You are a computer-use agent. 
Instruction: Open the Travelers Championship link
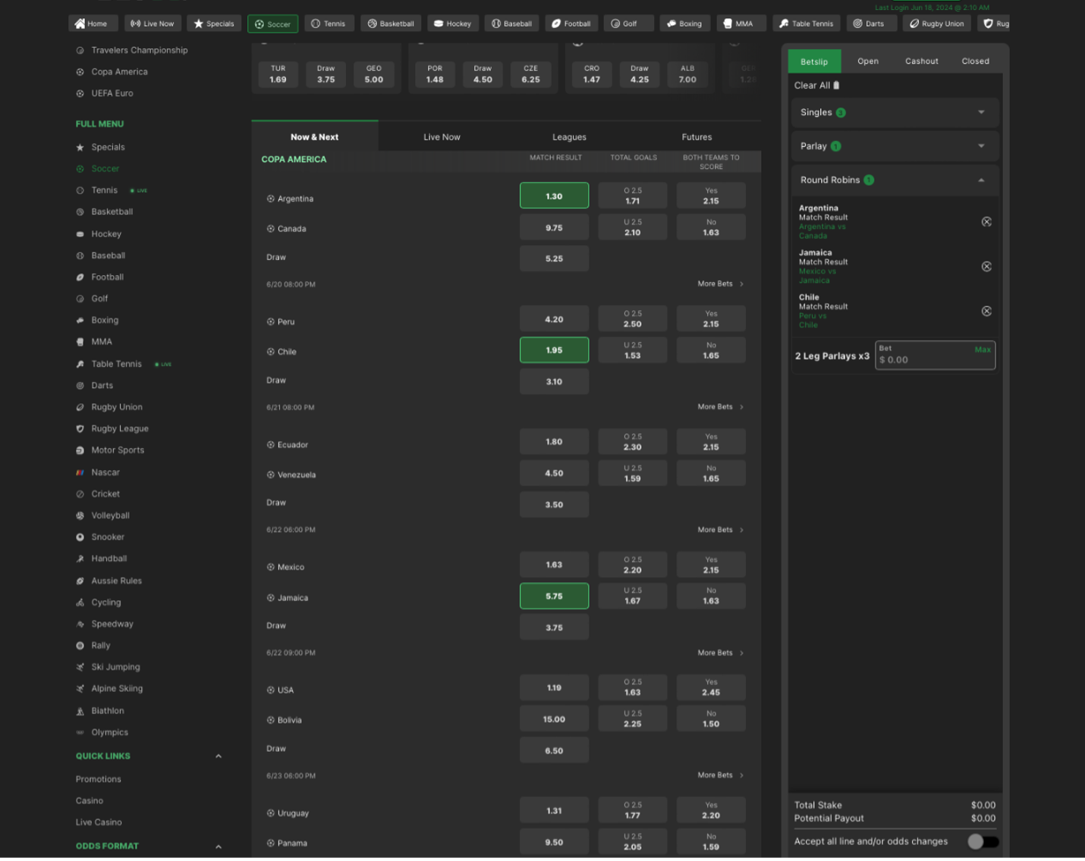click(x=139, y=50)
